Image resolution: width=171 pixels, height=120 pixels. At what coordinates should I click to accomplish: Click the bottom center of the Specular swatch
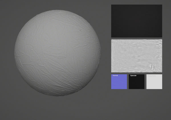click(x=137, y=88)
